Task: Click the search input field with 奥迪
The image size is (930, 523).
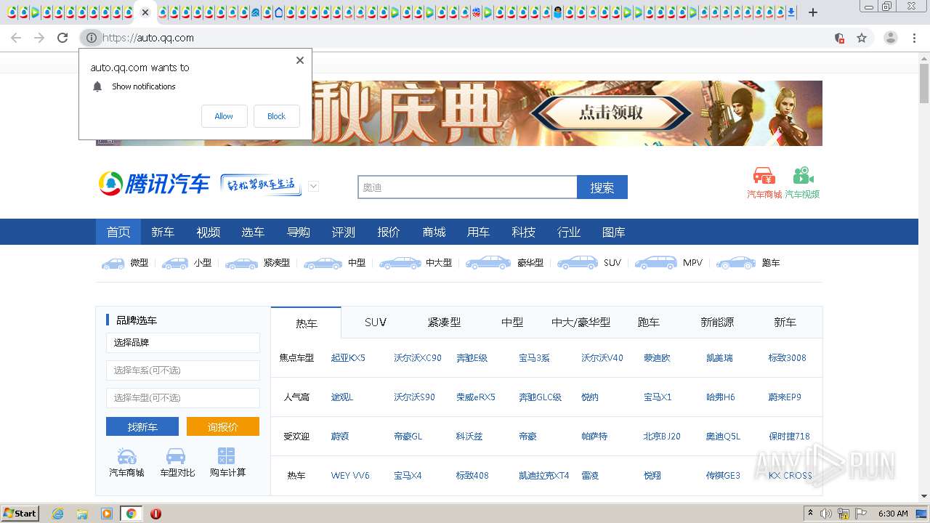Action: tap(467, 187)
